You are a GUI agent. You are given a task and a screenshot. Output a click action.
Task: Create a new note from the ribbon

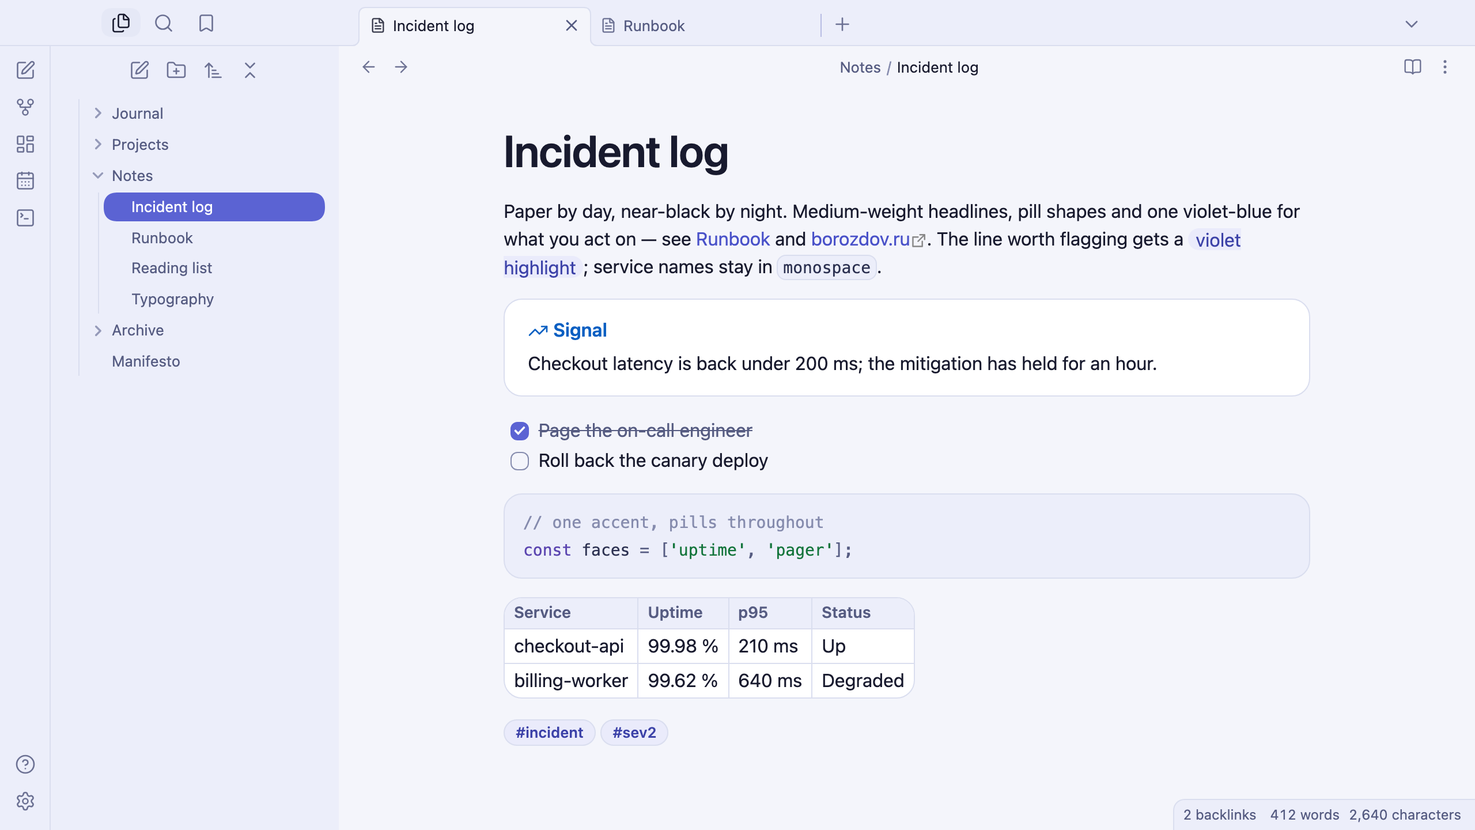[25, 70]
